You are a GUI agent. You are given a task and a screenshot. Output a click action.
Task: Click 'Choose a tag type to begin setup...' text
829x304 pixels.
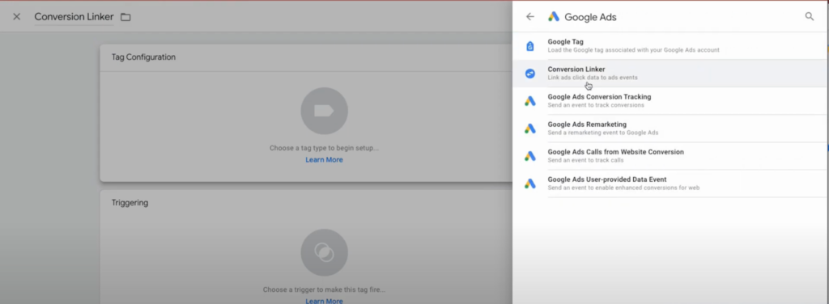324,148
